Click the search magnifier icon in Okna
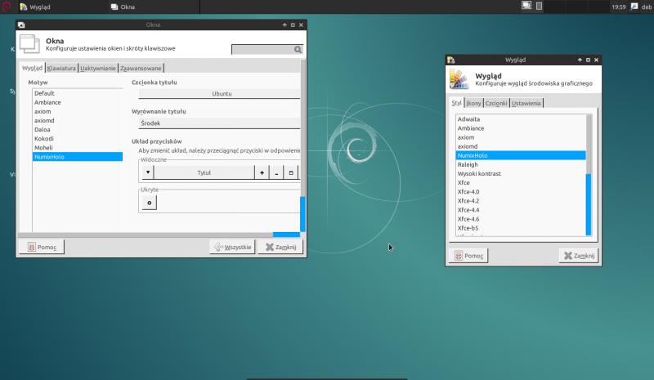This screenshot has height=380, width=654. pyautogui.click(x=298, y=50)
